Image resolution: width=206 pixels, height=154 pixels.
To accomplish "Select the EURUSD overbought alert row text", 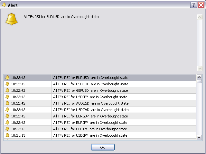I will (x=91, y=78).
